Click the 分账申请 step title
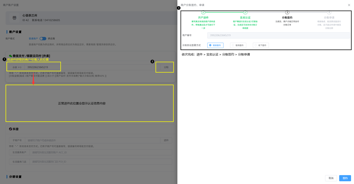 (x=329, y=18)
